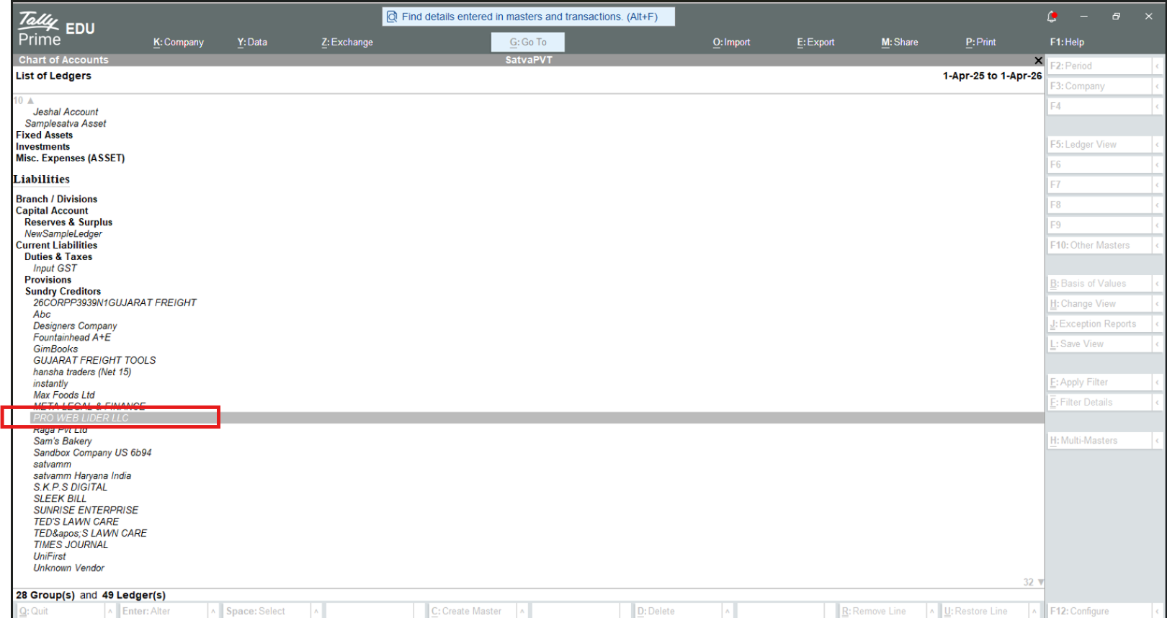The image size is (1167, 618).
Task: Click F12: Configure button
Action: [1099, 611]
